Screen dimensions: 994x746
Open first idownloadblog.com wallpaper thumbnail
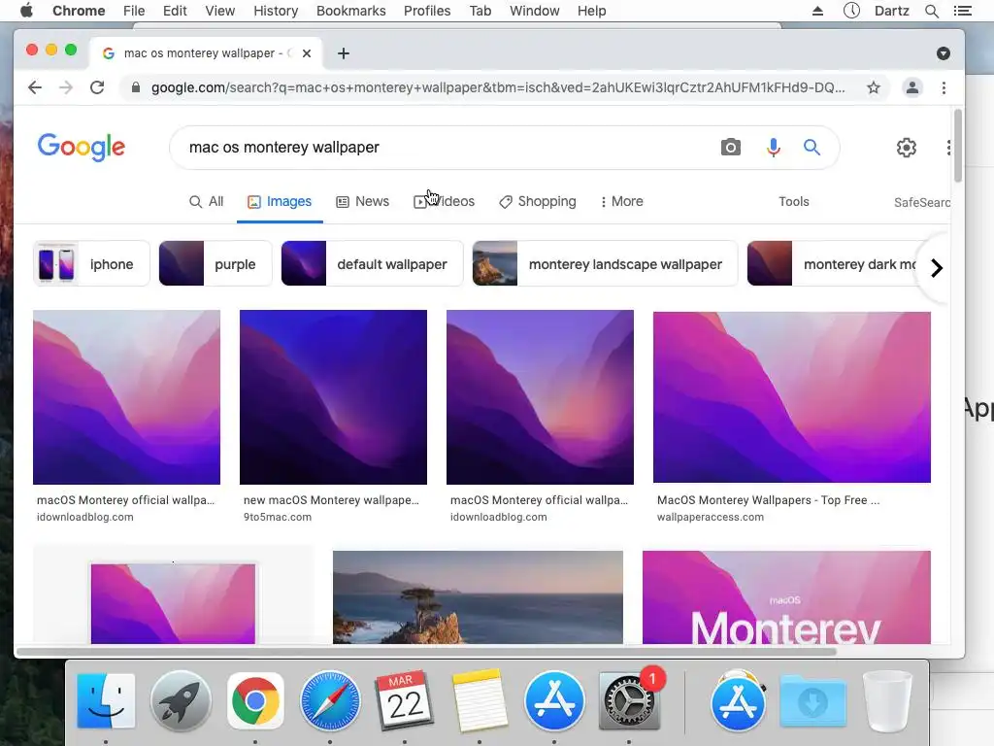[x=127, y=397]
